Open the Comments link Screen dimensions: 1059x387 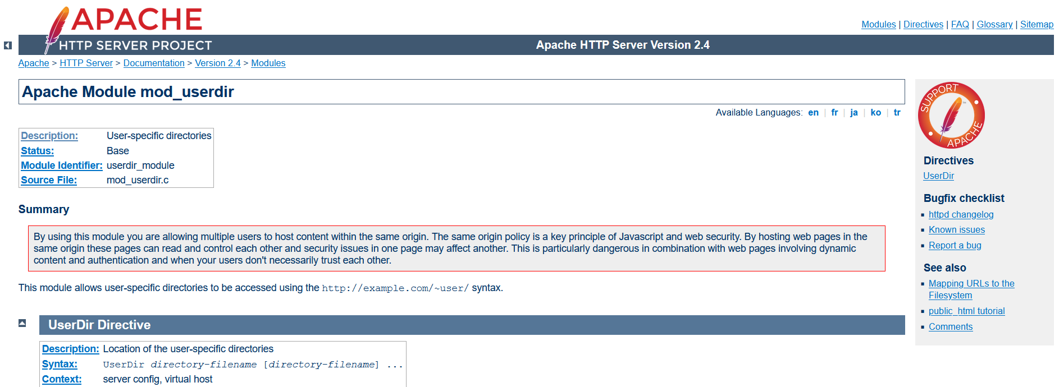tap(950, 326)
